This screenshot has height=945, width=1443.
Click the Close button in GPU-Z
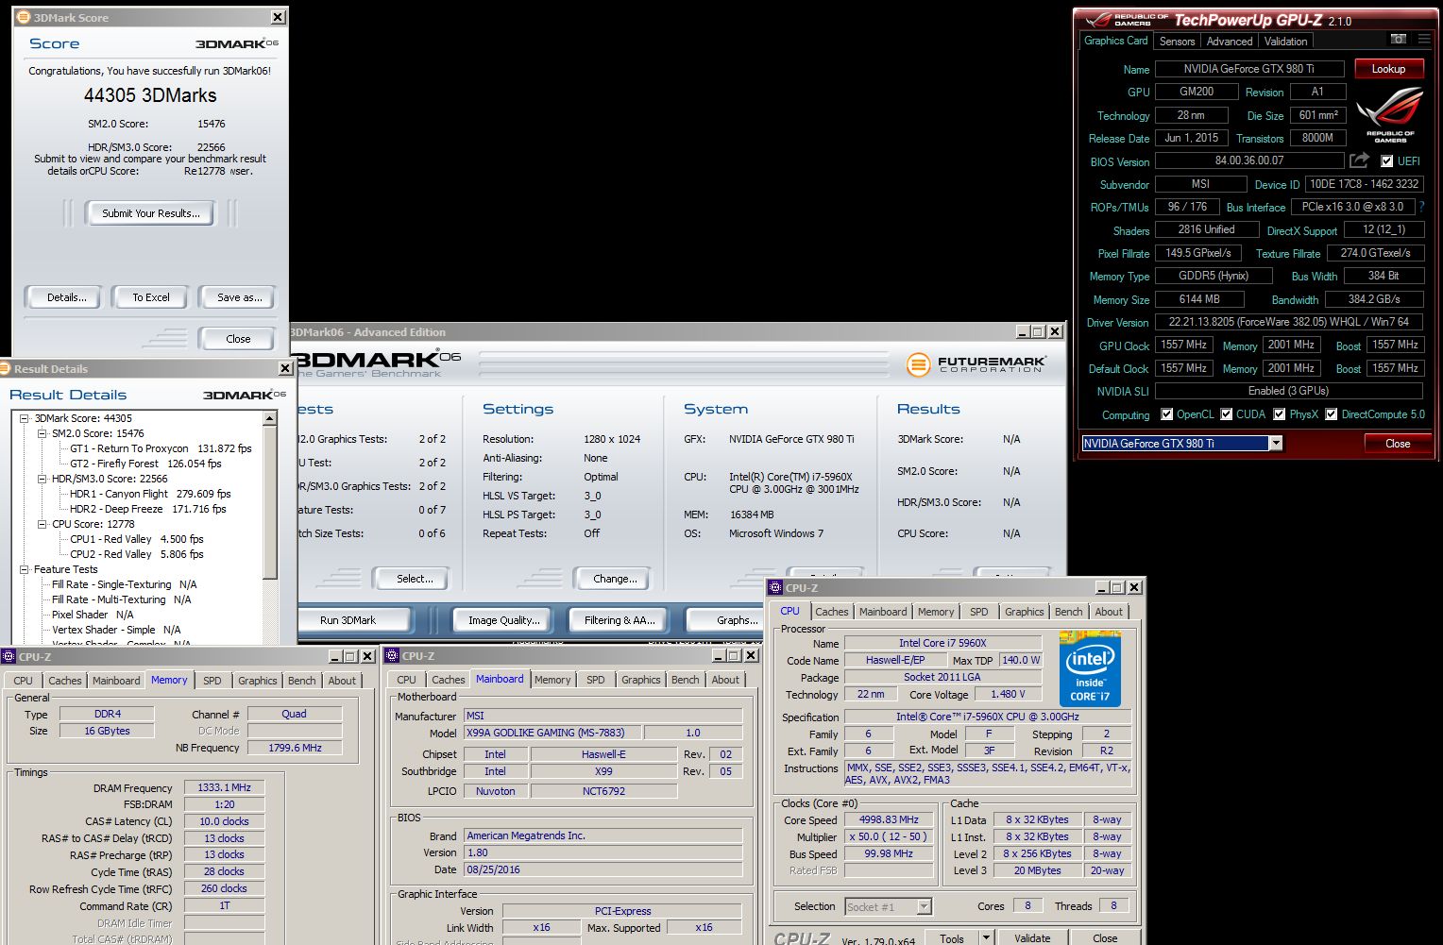pos(1398,444)
